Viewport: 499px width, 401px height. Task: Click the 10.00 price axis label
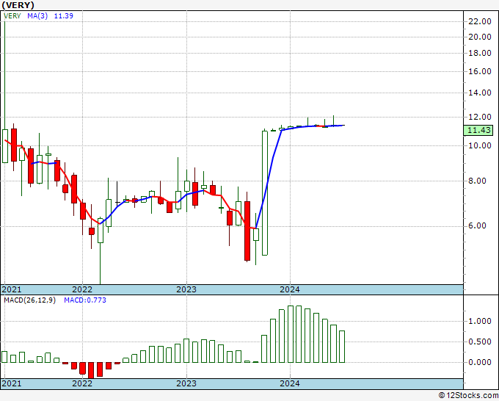click(480, 145)
